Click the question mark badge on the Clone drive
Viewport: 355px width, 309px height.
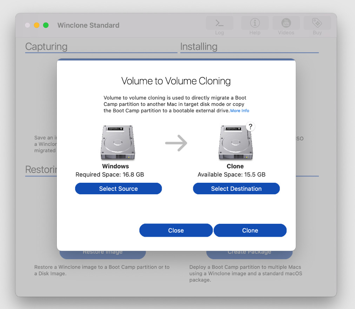coord(250,127)
